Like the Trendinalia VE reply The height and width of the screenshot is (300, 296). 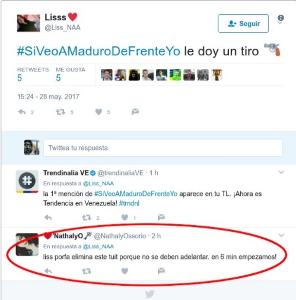click(x=125, y=217)
